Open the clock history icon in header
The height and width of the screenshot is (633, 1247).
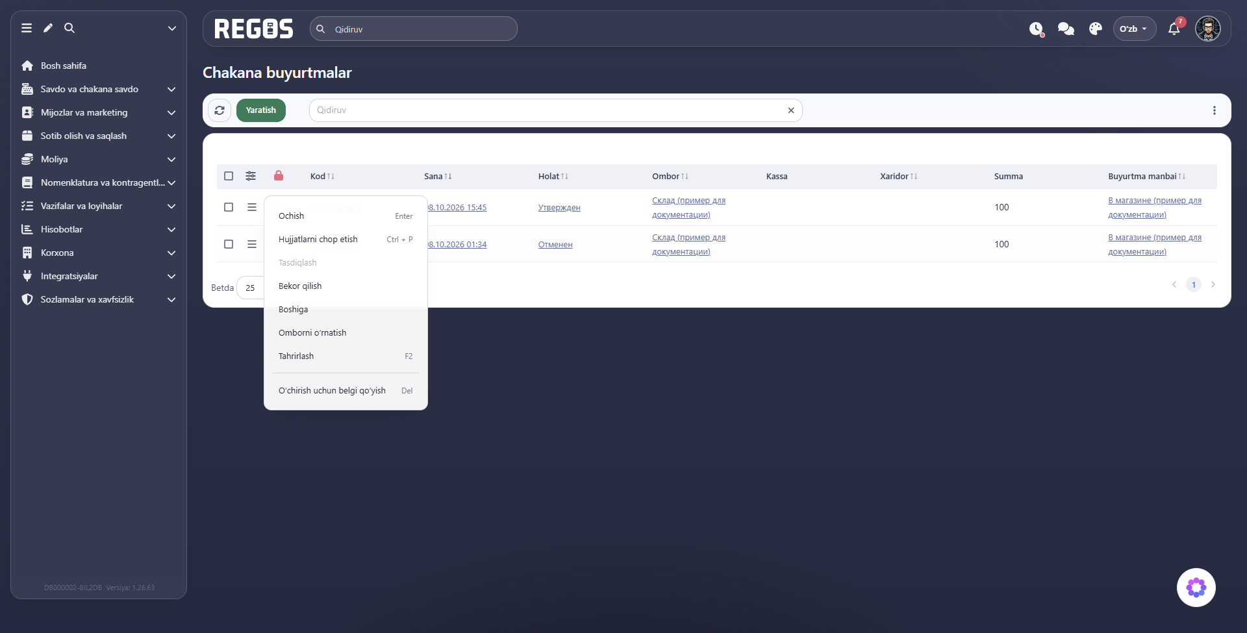tap(1036, 29)
